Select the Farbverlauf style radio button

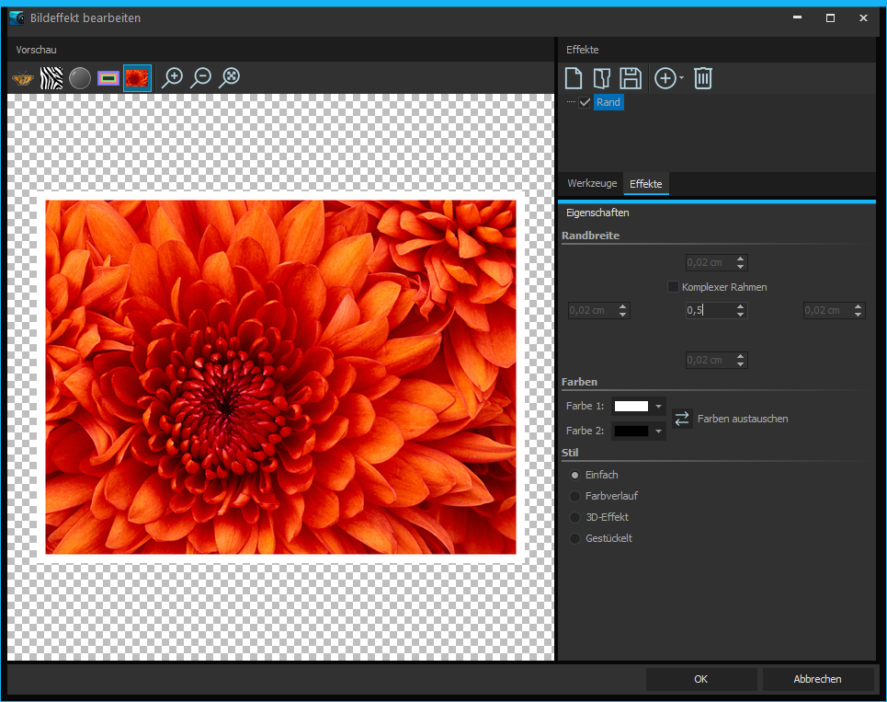(575, 496)
